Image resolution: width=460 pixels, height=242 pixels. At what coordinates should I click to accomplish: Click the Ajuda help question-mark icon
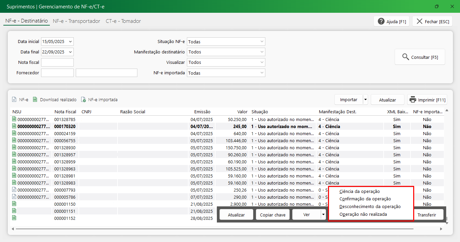coord(381,21)
